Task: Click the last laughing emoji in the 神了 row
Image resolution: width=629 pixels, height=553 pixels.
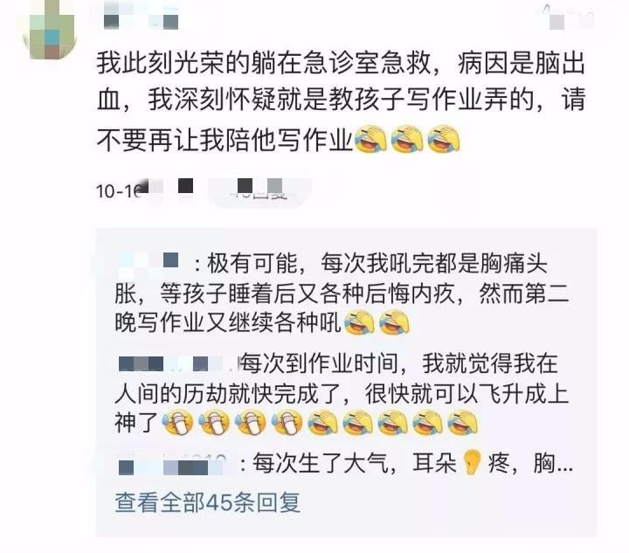Action: [462, 424]
